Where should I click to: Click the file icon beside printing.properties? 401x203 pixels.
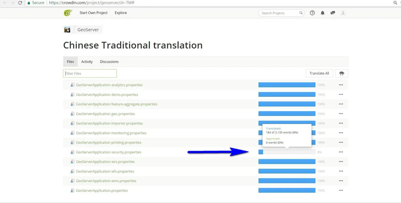72,143
